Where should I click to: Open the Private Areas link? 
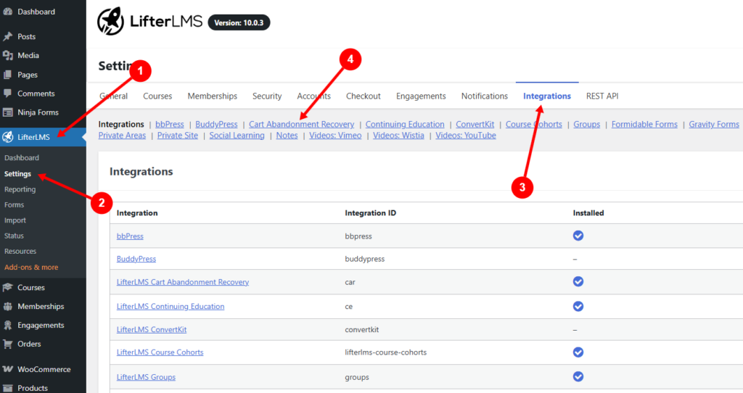pyautogui.click(x=122, y=136)
